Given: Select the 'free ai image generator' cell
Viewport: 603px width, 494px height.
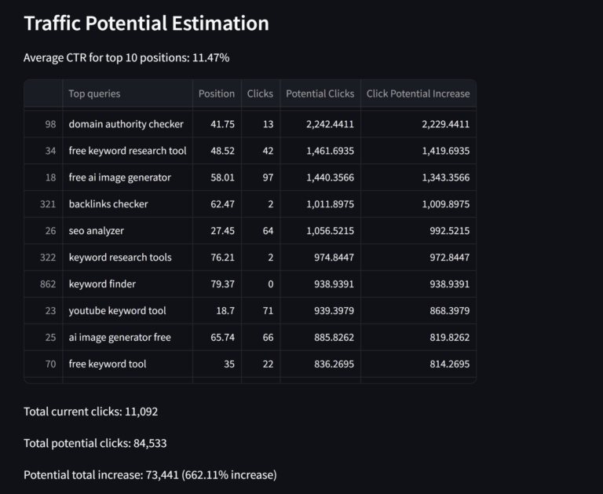Looking at the screenshot, I should (x=119, y=177).
